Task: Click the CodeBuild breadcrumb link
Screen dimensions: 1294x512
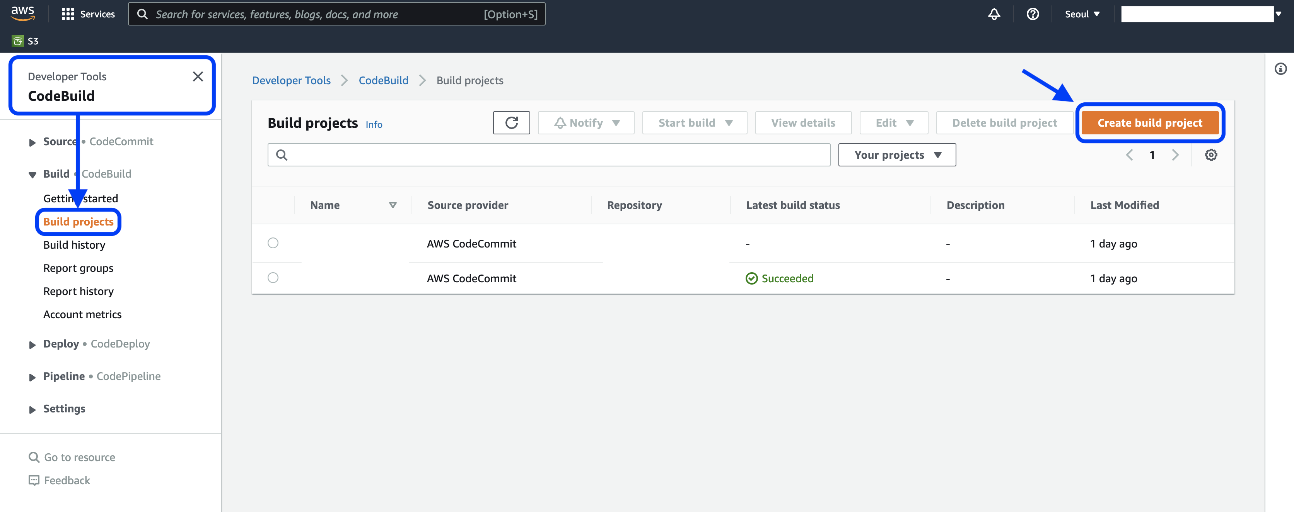Action: (383, 80)
